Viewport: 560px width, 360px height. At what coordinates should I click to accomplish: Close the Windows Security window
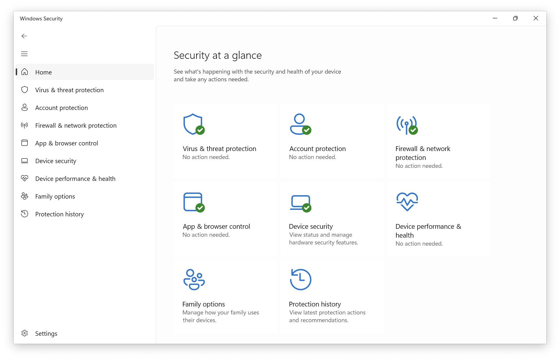[536, 18]
